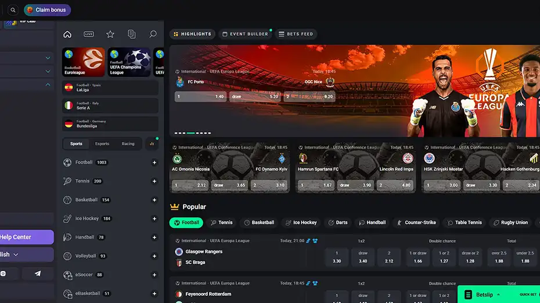Open sports search magnifier in sidebar
Viewport: 540px width, 303px height.
click(153, 34)
